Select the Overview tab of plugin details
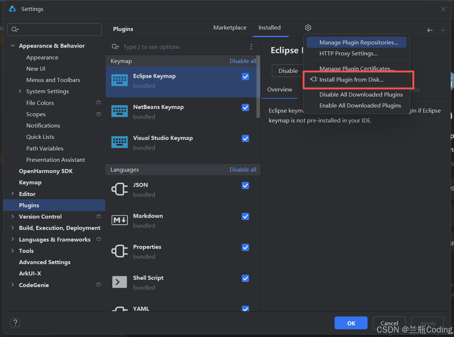Image resolution: width=454 pixels, height=337 pixels. click(280, 90)
